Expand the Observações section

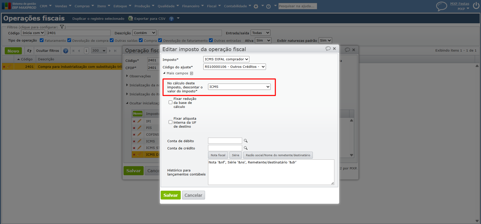pyautogui.click(x=127, y=76)
